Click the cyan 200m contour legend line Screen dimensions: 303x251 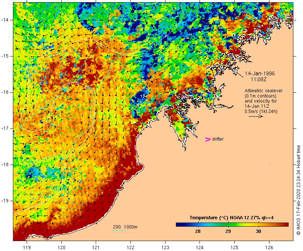pyautogui.click(x=119, y=230)
